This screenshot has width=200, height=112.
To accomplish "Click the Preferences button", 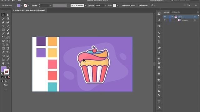I will (x=143, y=6).
